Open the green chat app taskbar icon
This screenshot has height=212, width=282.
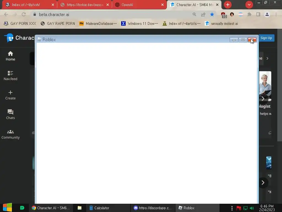tap(22, 208)
